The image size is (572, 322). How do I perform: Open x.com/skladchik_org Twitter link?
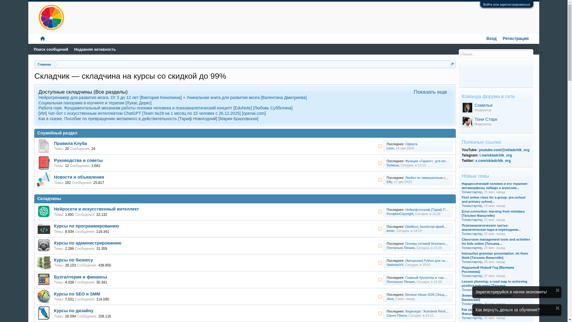click(x=493, y=161)
